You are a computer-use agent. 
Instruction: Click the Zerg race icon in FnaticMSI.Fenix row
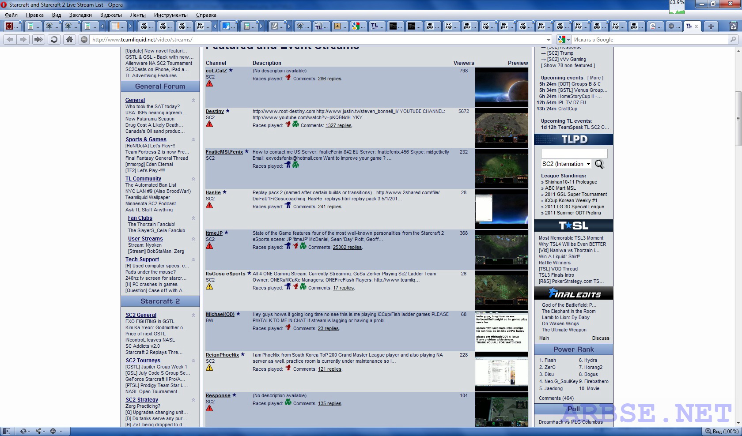click(x=295, y=165)
